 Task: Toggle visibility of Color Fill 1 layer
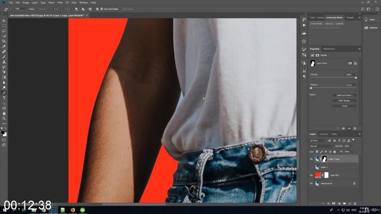[311, 175]
